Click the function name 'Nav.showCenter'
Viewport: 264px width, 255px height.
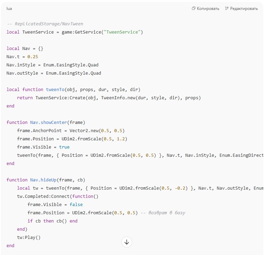(x=48, y=122)
